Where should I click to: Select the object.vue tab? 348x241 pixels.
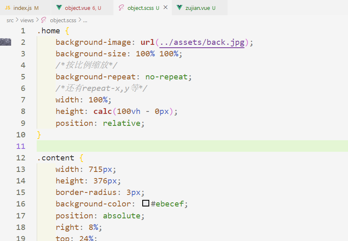coord(78,7)
